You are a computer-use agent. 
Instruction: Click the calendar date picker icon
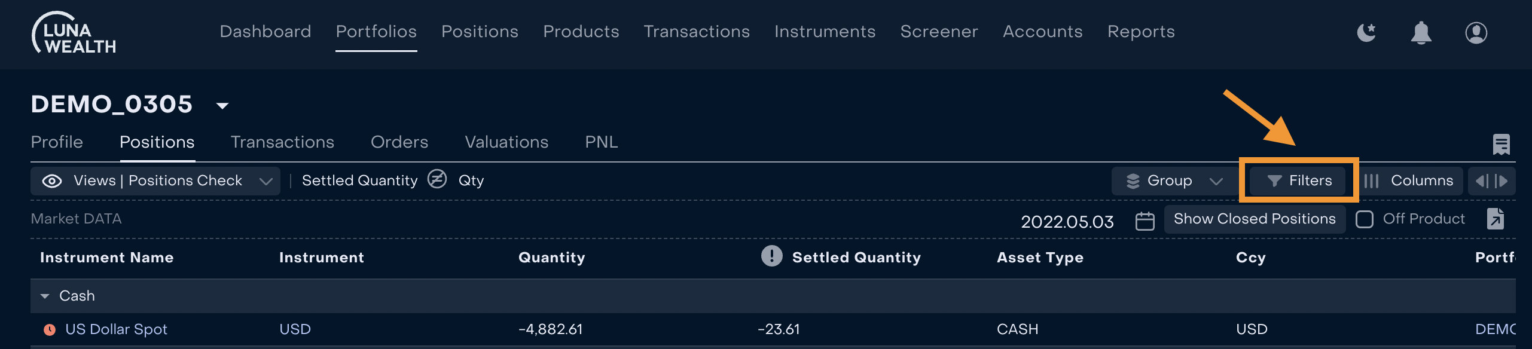click(1145, 221)
